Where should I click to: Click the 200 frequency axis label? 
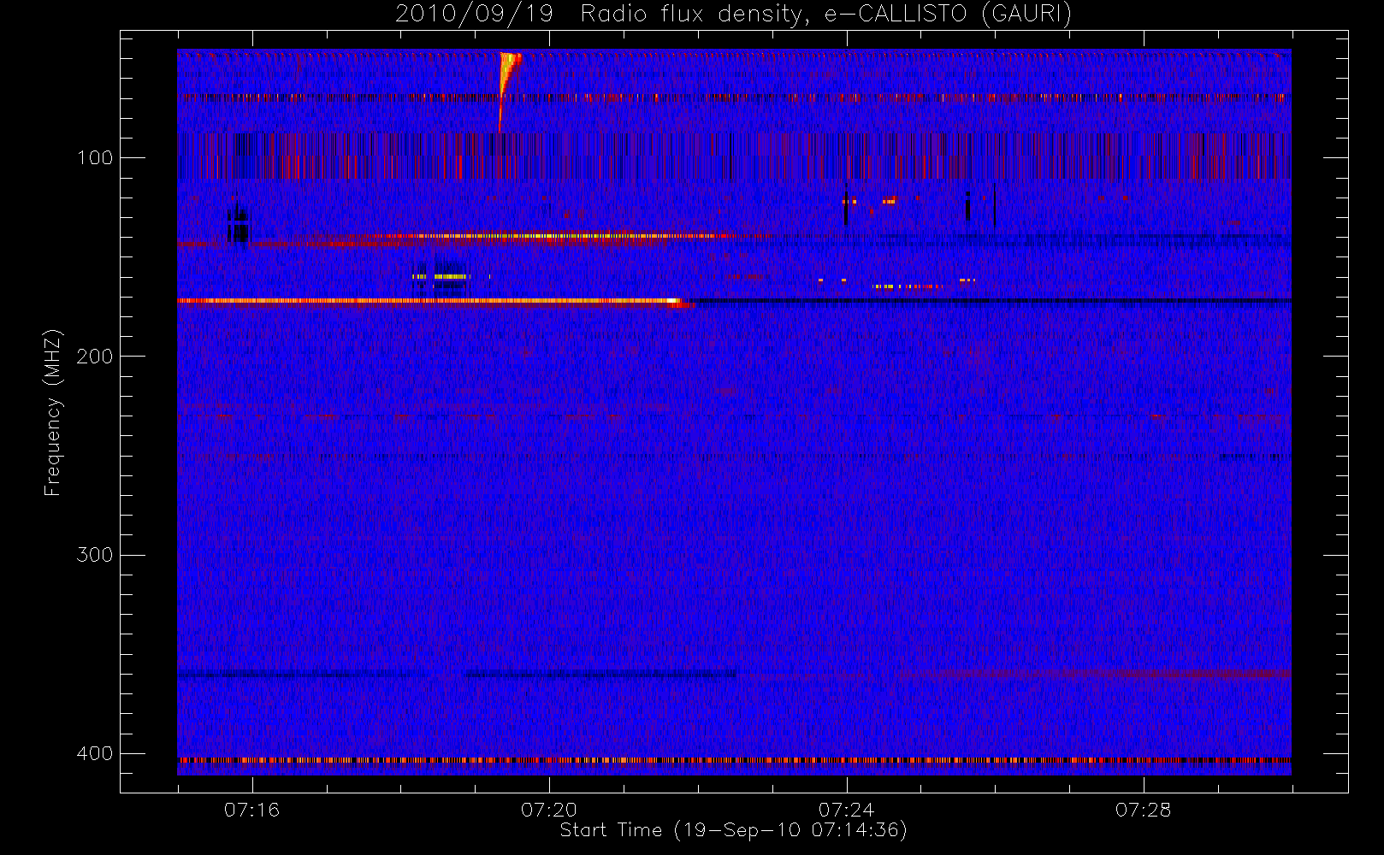94,357
